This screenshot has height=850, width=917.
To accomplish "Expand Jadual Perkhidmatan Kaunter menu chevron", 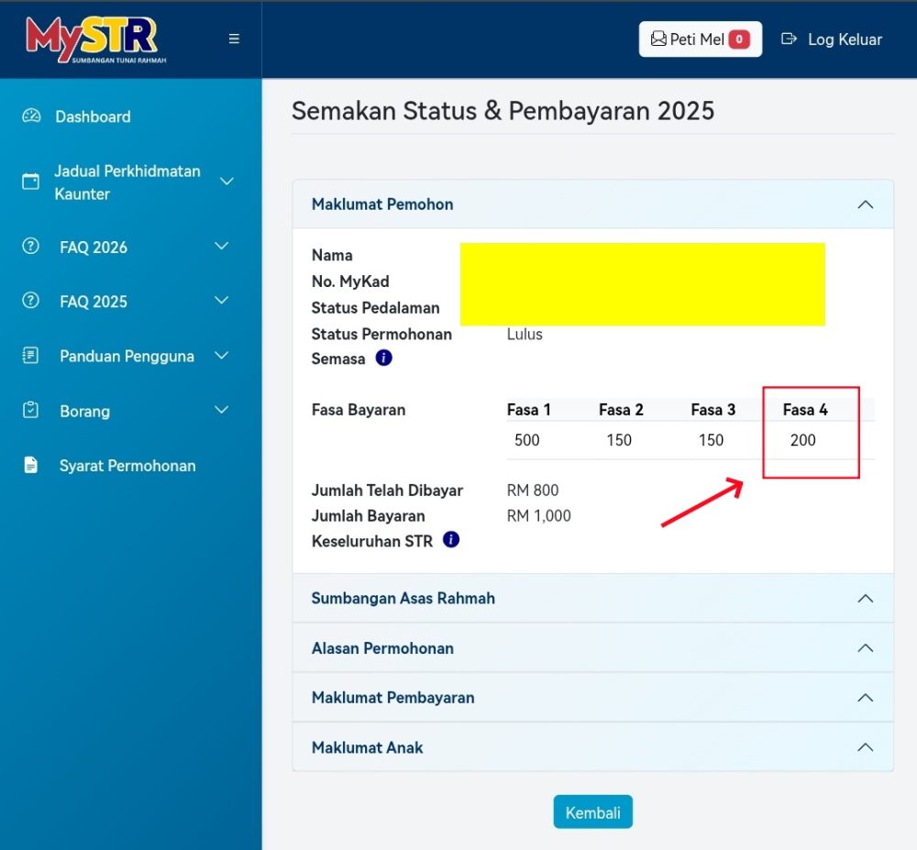I will (x=226, y=182).
